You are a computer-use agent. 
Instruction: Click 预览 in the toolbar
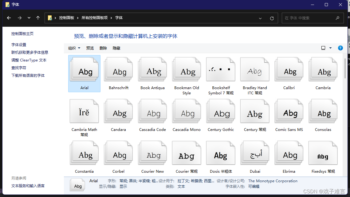click(x=90, y=48)
